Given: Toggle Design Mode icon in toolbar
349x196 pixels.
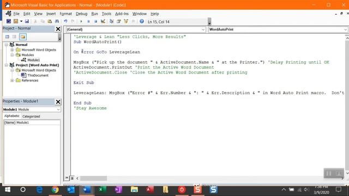Looking at the screenshot, I should tap(103, 21).
